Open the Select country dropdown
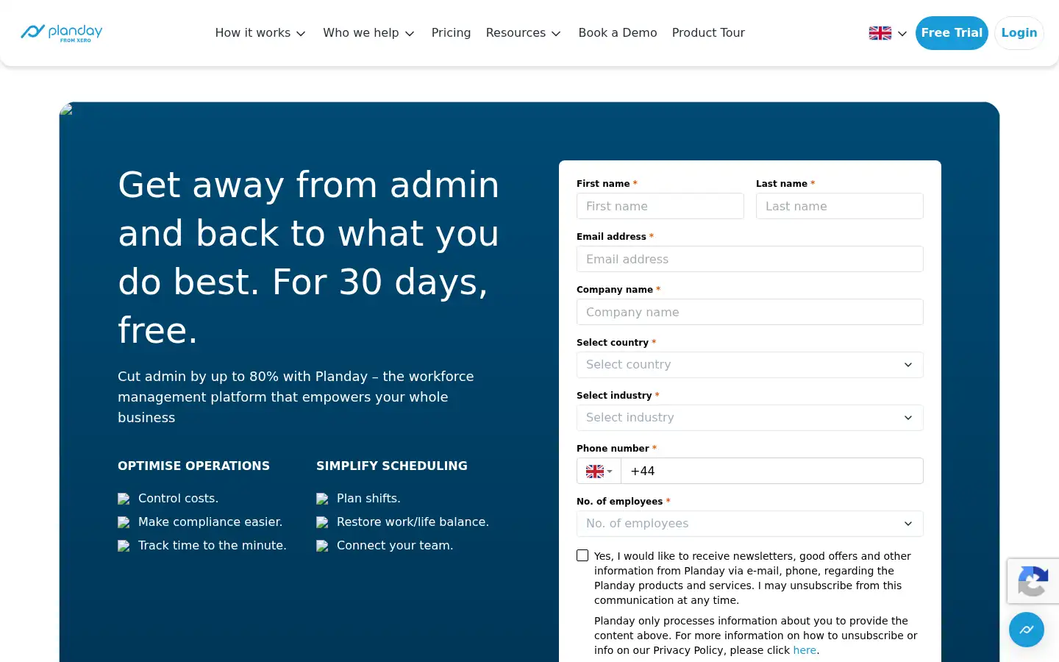This screenshot has height=662, width=1059. (x=750, y=365)
